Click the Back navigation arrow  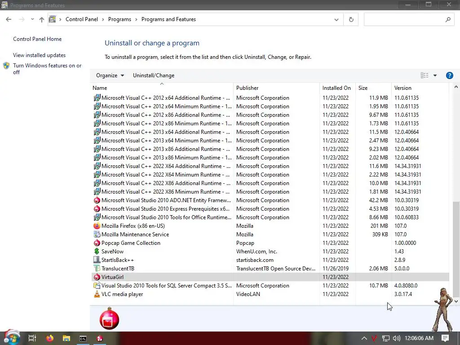click(x=9, y=19)
